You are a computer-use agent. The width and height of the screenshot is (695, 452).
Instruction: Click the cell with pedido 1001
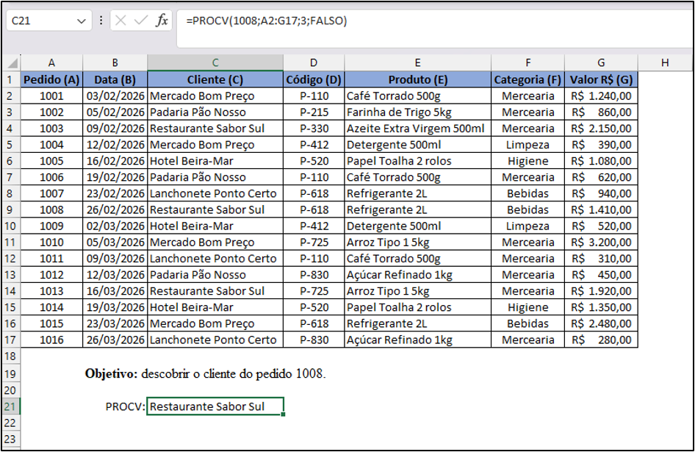point(51,96)
